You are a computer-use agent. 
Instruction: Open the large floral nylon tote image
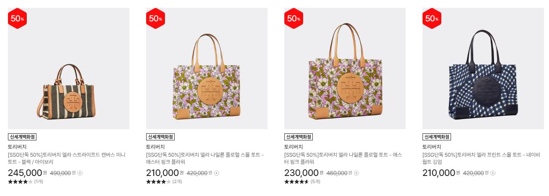(x=345, y=69)
